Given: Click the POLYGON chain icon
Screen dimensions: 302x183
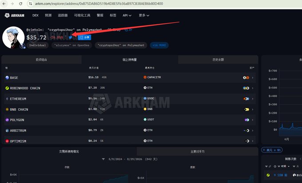Looking at the screenshot, I should click(7, 120).
